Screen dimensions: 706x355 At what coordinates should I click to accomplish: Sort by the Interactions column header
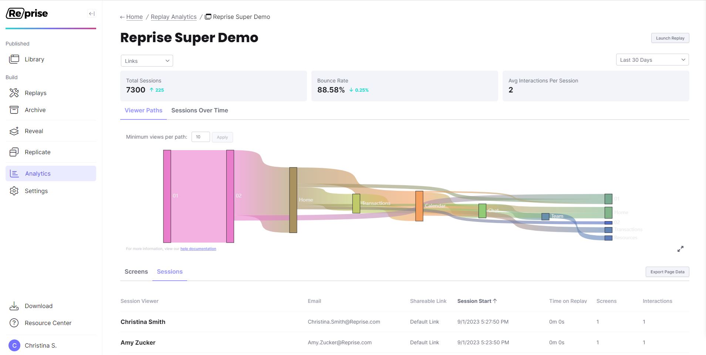coord(658,301)
